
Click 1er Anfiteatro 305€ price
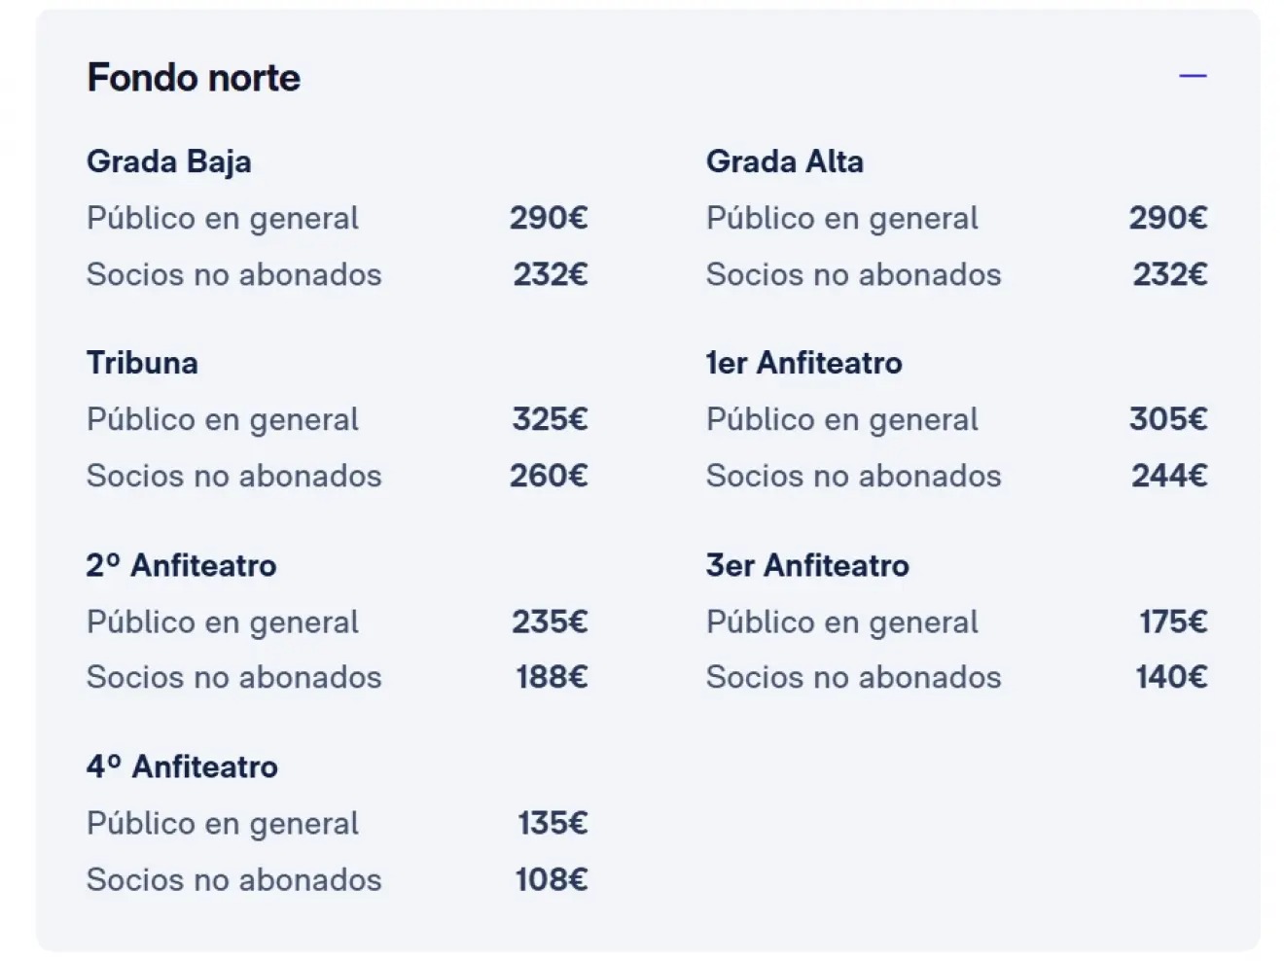pyautogui.click(x=1168, y=419)
